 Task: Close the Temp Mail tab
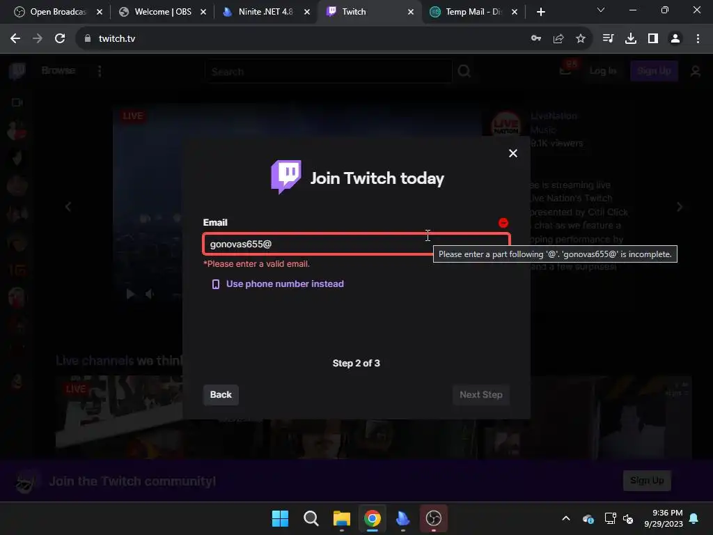click(x=515, y=12)
